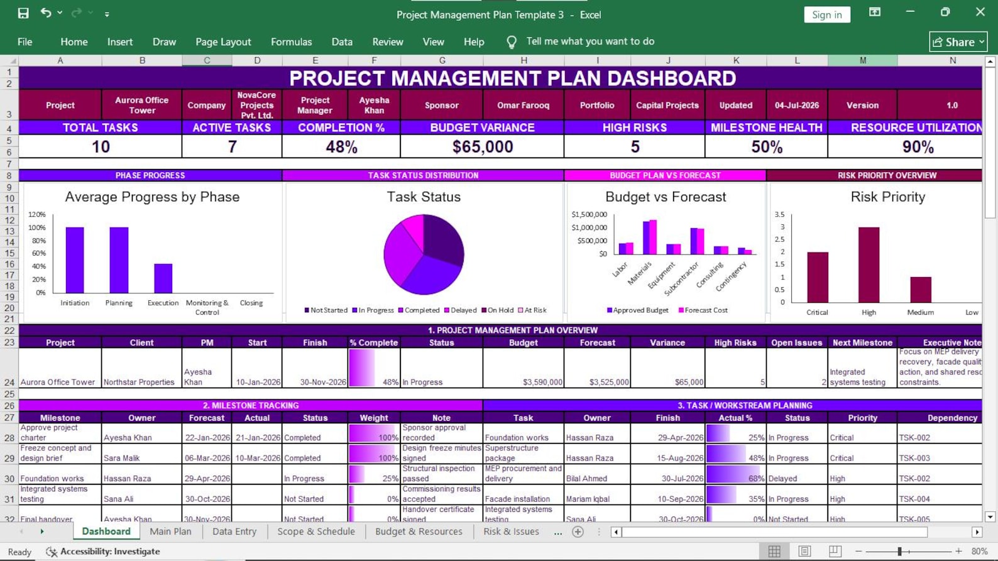Click the New sheet plus icon
This screenshot has width=998, height=561.
[x=578, y=532]
